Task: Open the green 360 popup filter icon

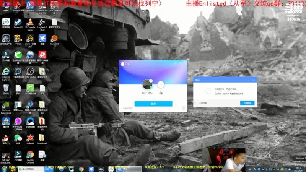Action: pos(30,89)
